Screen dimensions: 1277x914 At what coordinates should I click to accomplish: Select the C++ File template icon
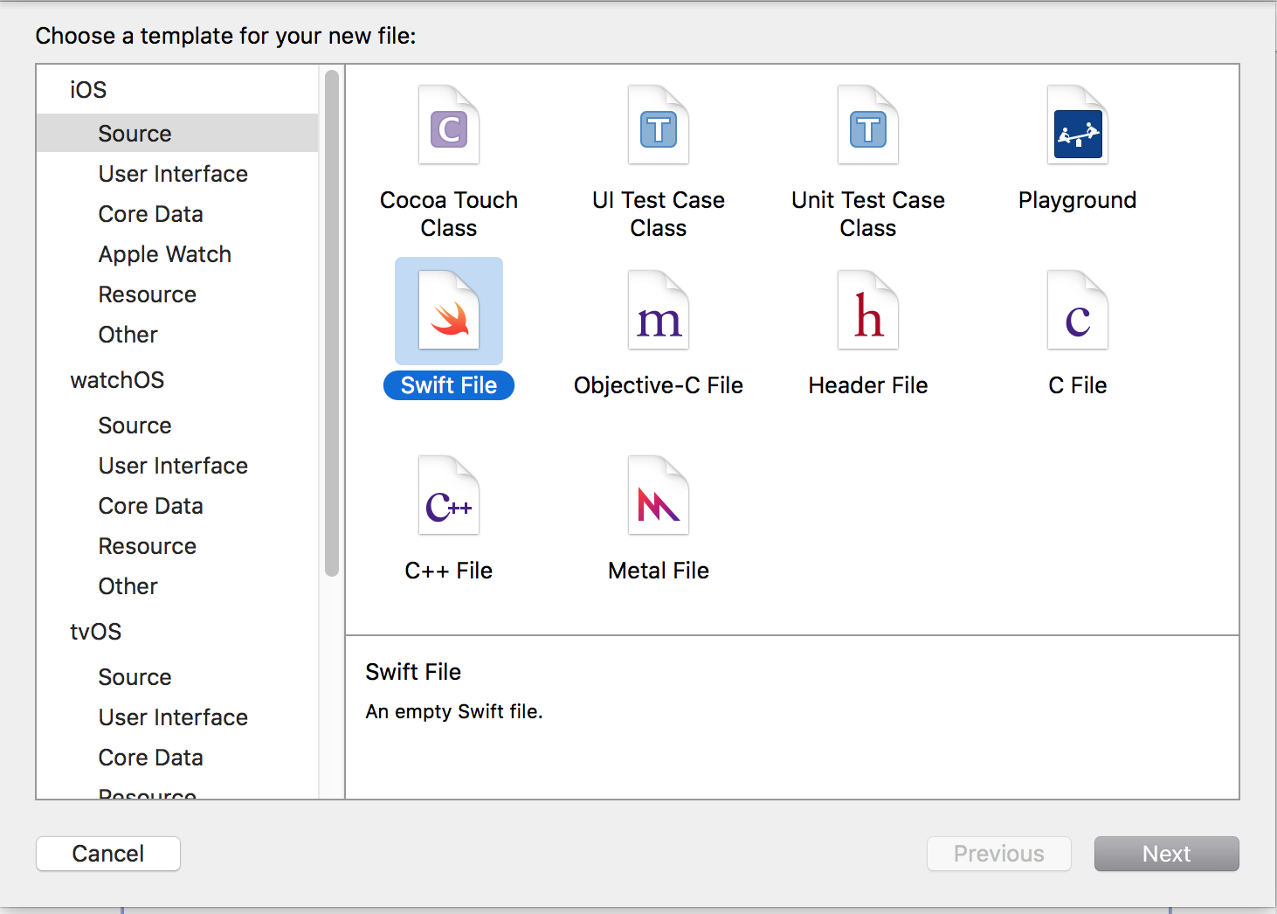point(449,496)
